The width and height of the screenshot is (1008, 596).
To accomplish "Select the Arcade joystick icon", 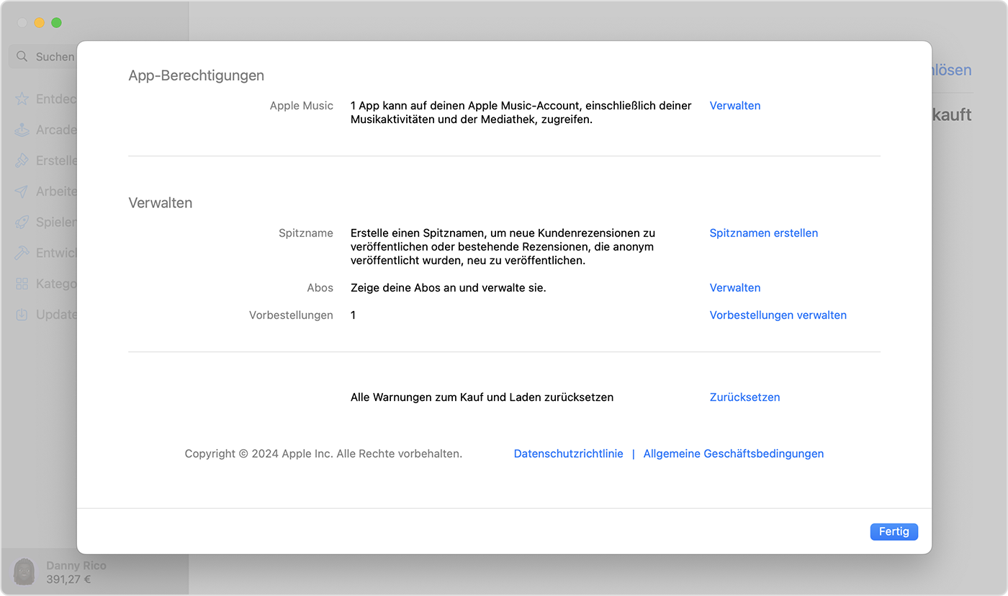I will [x=23, y=130].
